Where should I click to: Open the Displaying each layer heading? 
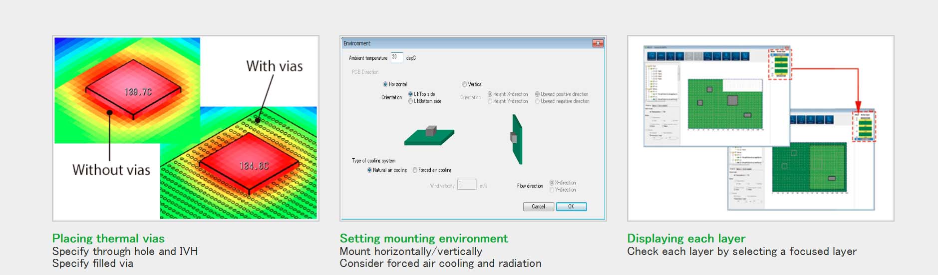[686, 239]
